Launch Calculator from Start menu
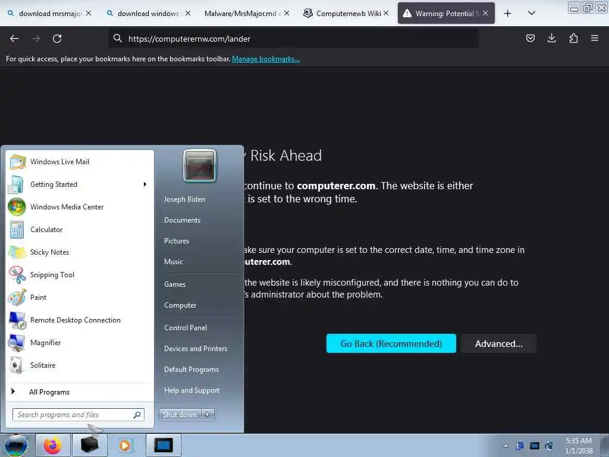The height and width of the screenshot is (457, 609). pyautogui.click(x=80, y=229)
